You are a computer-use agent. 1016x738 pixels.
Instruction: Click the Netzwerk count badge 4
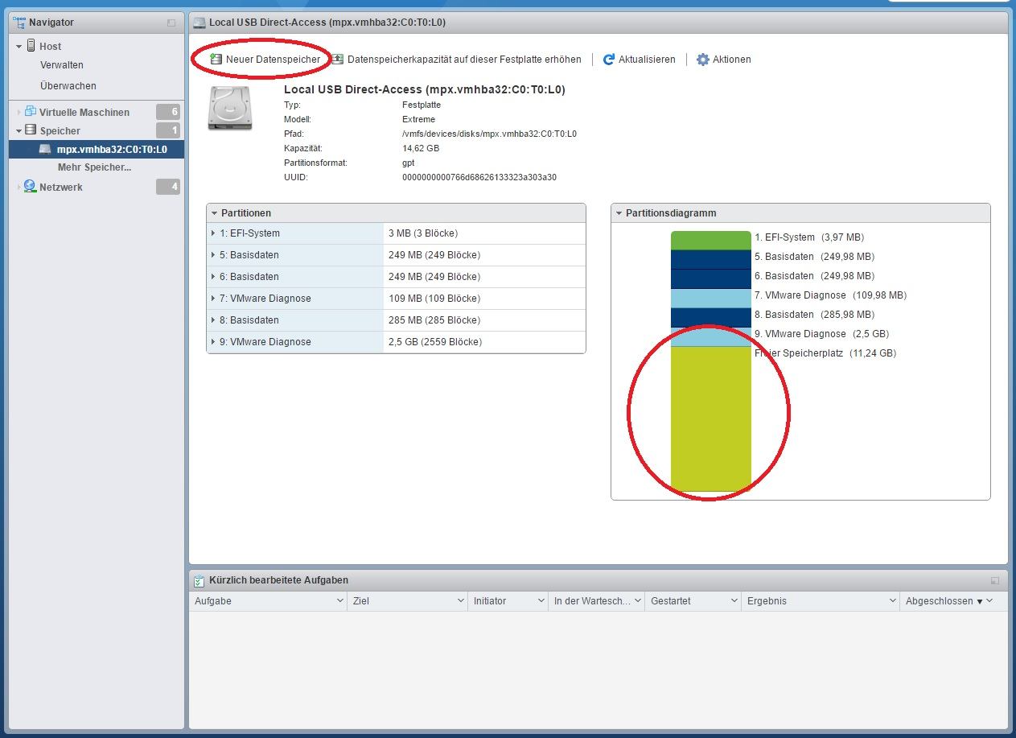point(168,187)
